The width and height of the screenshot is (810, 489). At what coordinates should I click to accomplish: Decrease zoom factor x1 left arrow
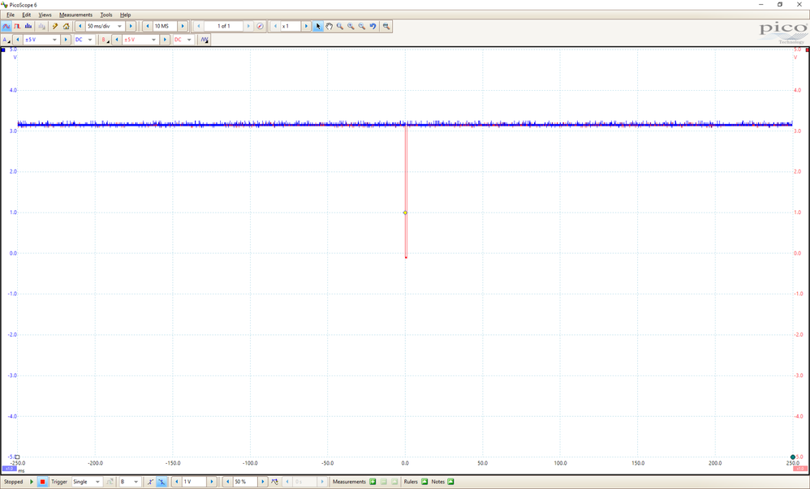275,26
